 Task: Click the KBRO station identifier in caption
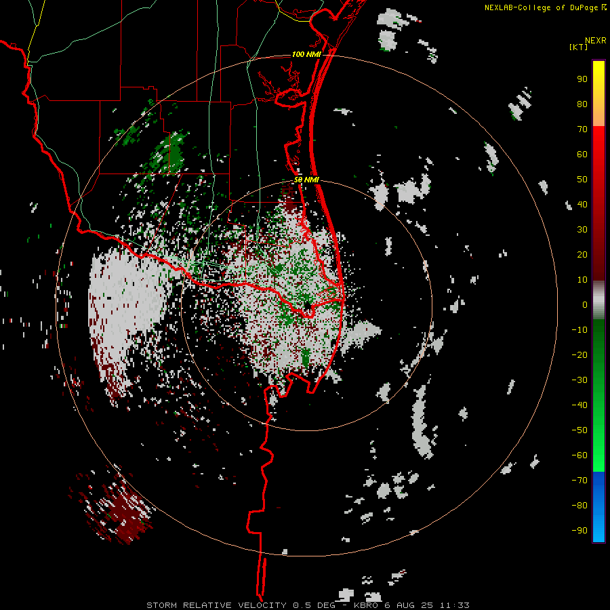coord(366,605)
